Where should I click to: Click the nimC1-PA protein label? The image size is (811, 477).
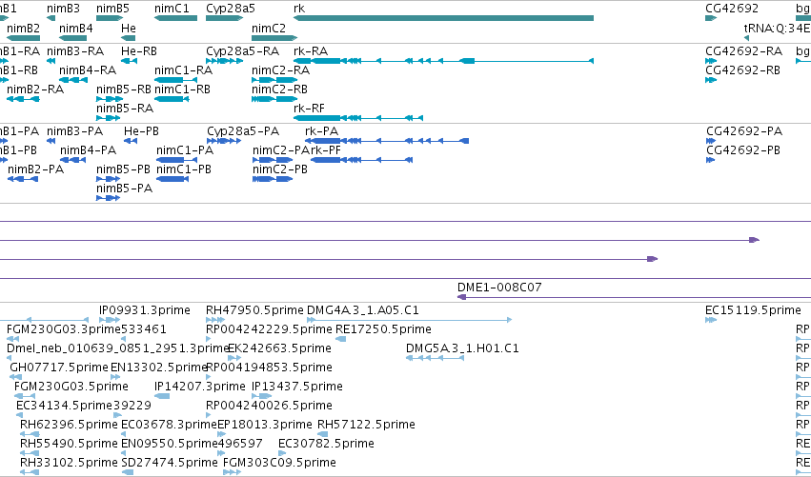coord(185,150)
